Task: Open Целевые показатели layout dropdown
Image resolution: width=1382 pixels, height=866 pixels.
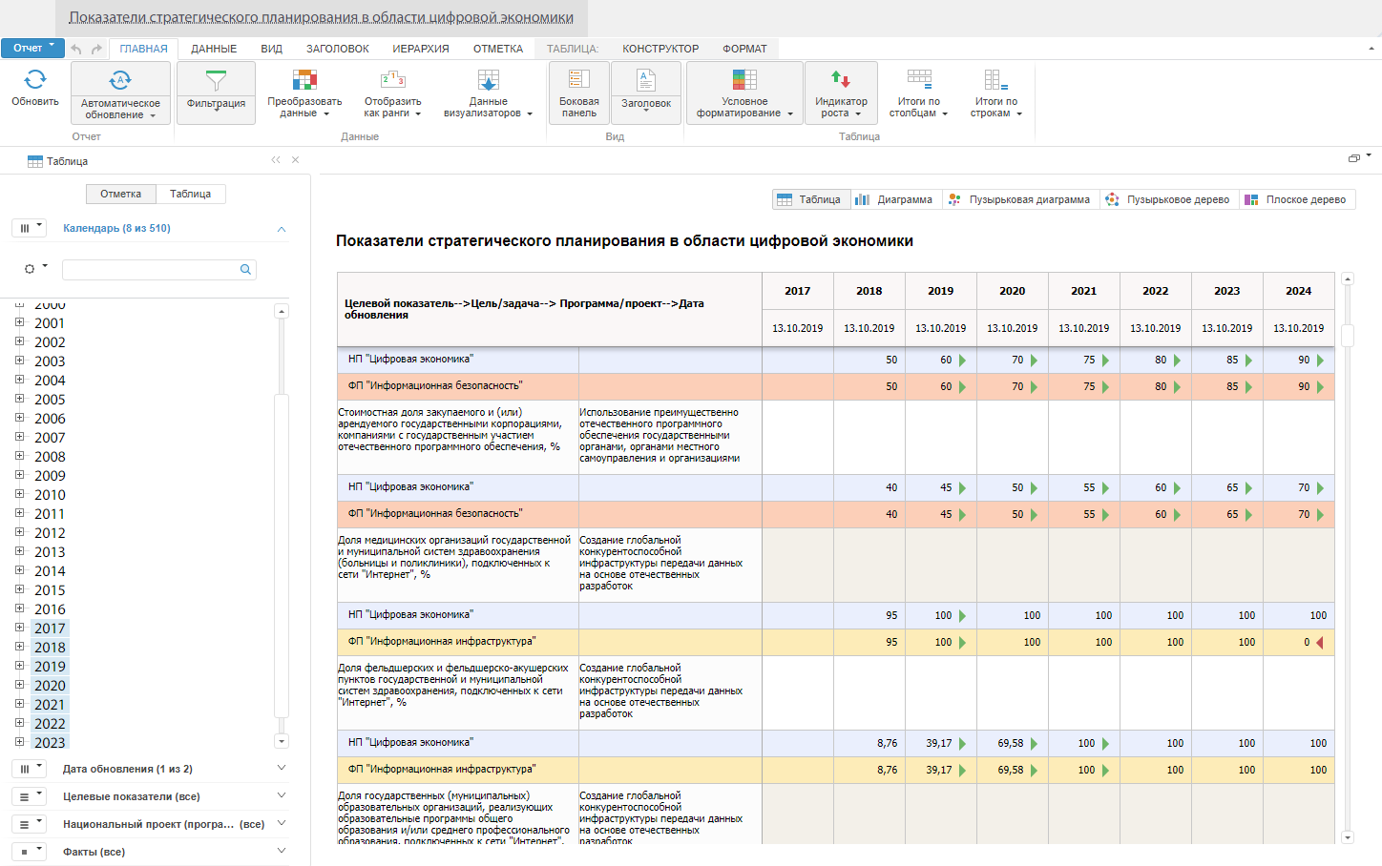Action: pos(29,796)
